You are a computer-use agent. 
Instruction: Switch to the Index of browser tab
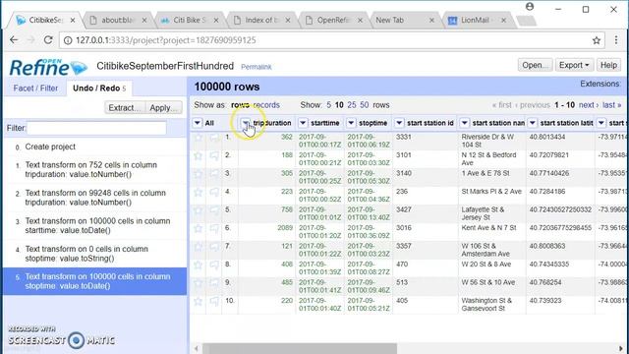[262, 20]
